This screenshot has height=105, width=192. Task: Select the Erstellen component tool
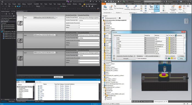point(111,8)
